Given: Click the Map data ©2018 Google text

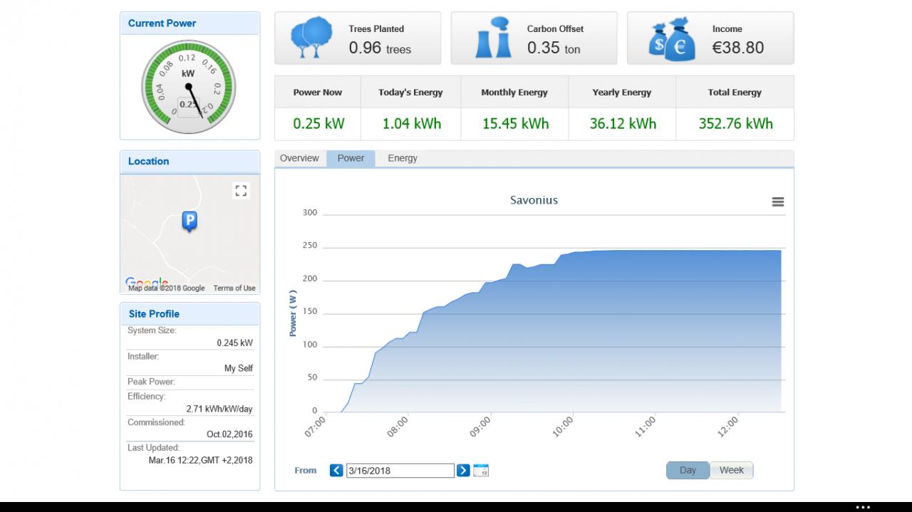Looking at the screenshot, I should 166,288.
